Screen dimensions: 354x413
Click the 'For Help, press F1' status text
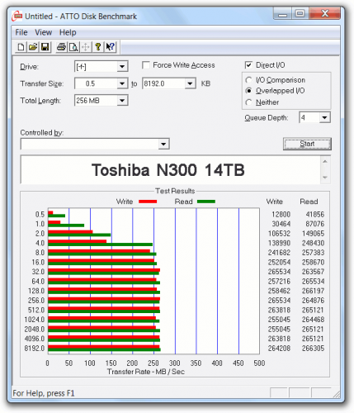pyautogui.click(x=44, y=393)
